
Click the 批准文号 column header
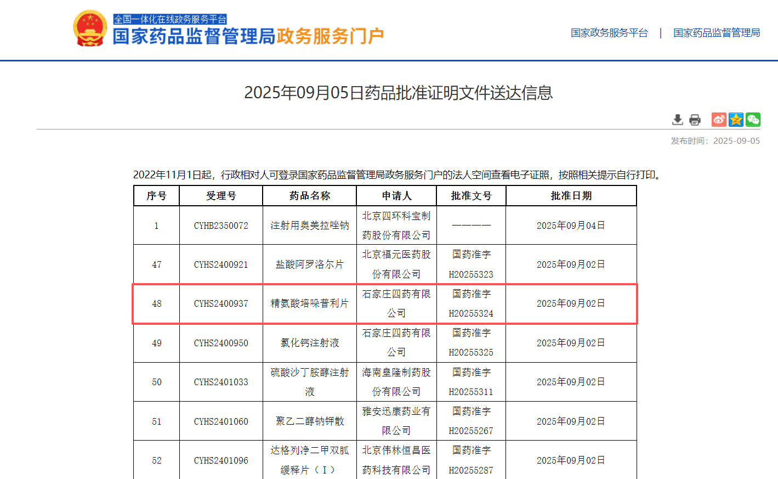(471, 196)
